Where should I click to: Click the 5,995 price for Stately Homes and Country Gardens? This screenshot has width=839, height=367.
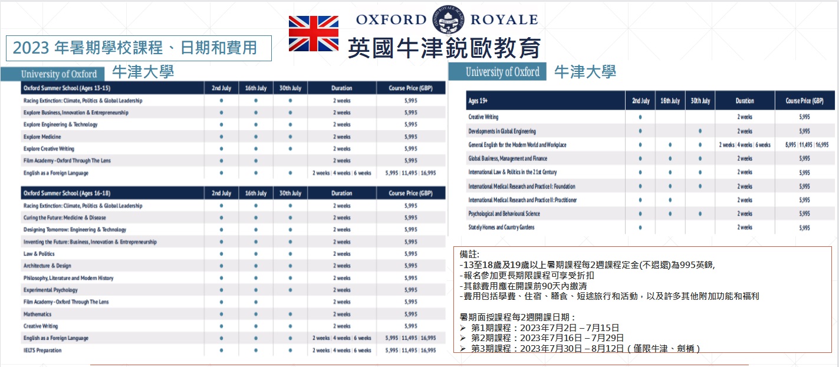(805, 228)
